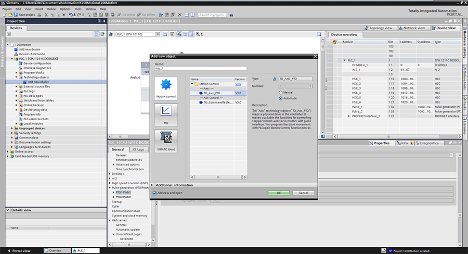Image resolution: width=468 pixels, height=254 pixels.
Task: Click the Redo arrow icon
Action: click(x=79, y=15)
